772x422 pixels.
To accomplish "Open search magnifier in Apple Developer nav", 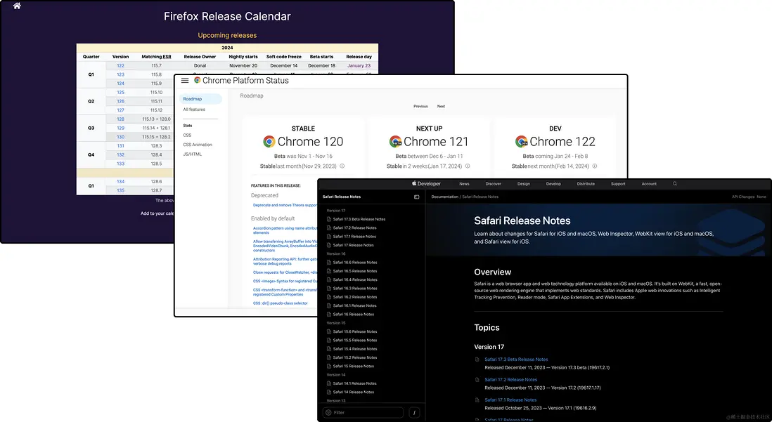I will point(675,183).
